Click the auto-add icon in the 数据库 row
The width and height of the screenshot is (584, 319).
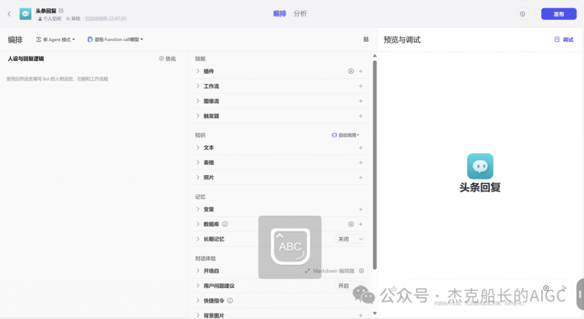351,224
